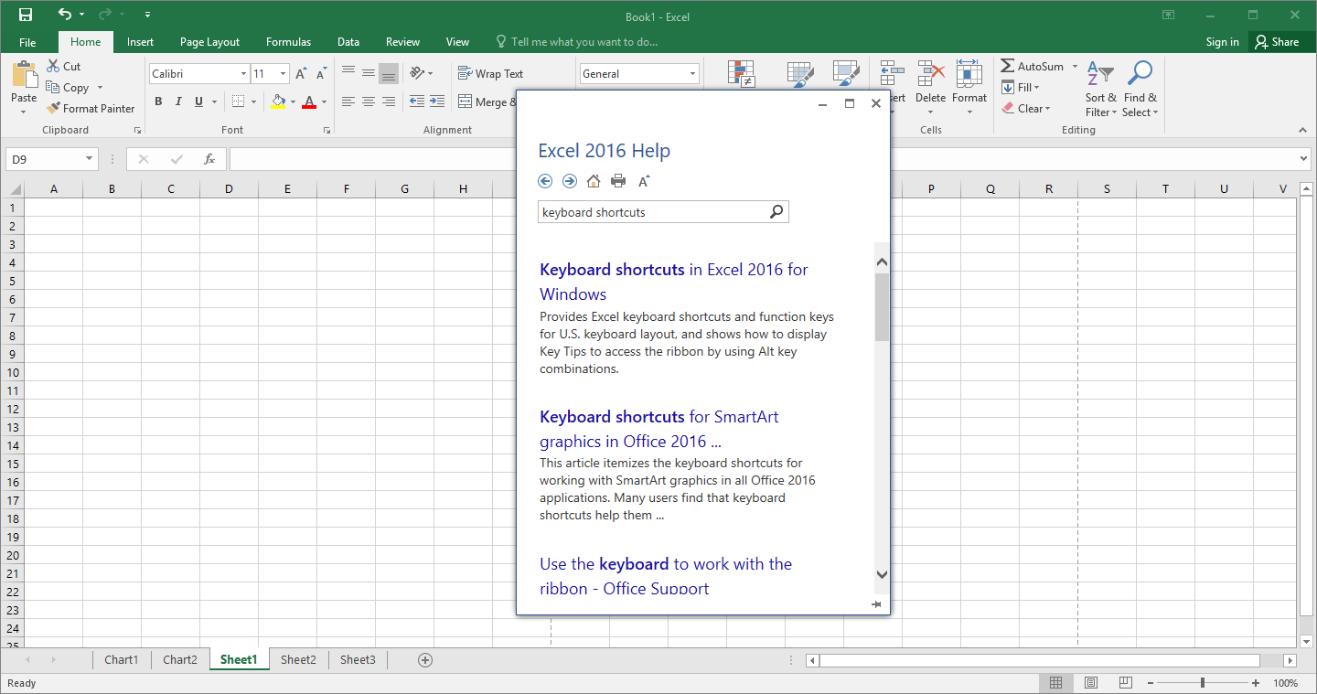
Task: Toggle Underline formatting
Action: point(198,101)
